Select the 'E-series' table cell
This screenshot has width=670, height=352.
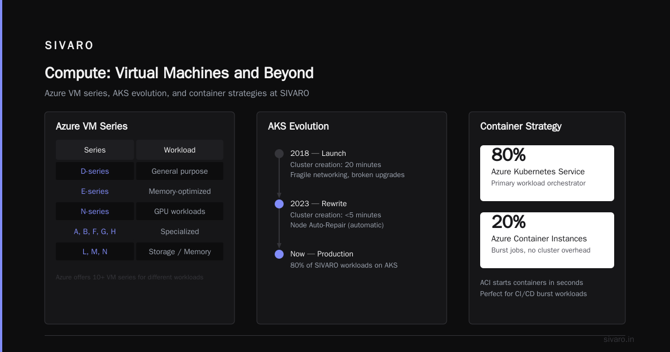pos(95,191)
